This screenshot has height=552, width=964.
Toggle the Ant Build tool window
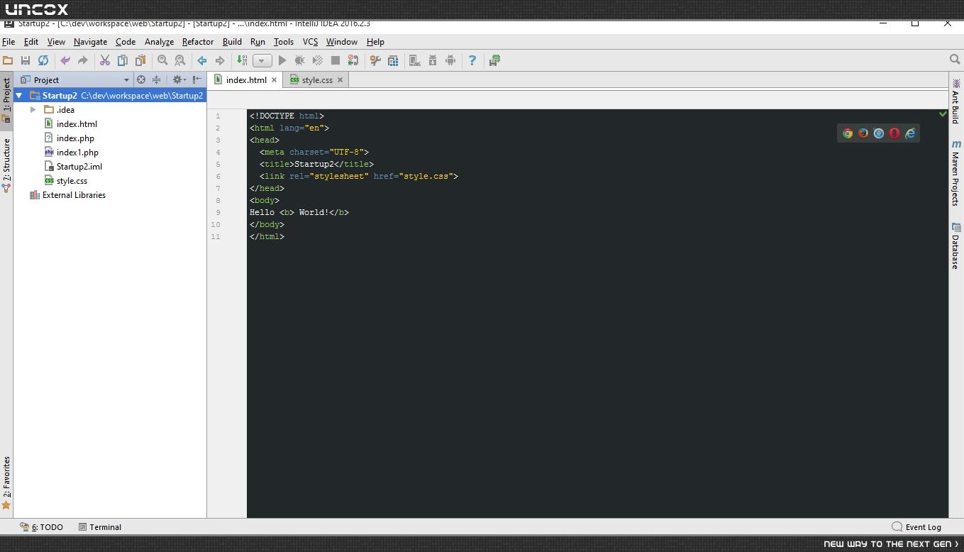956,101
